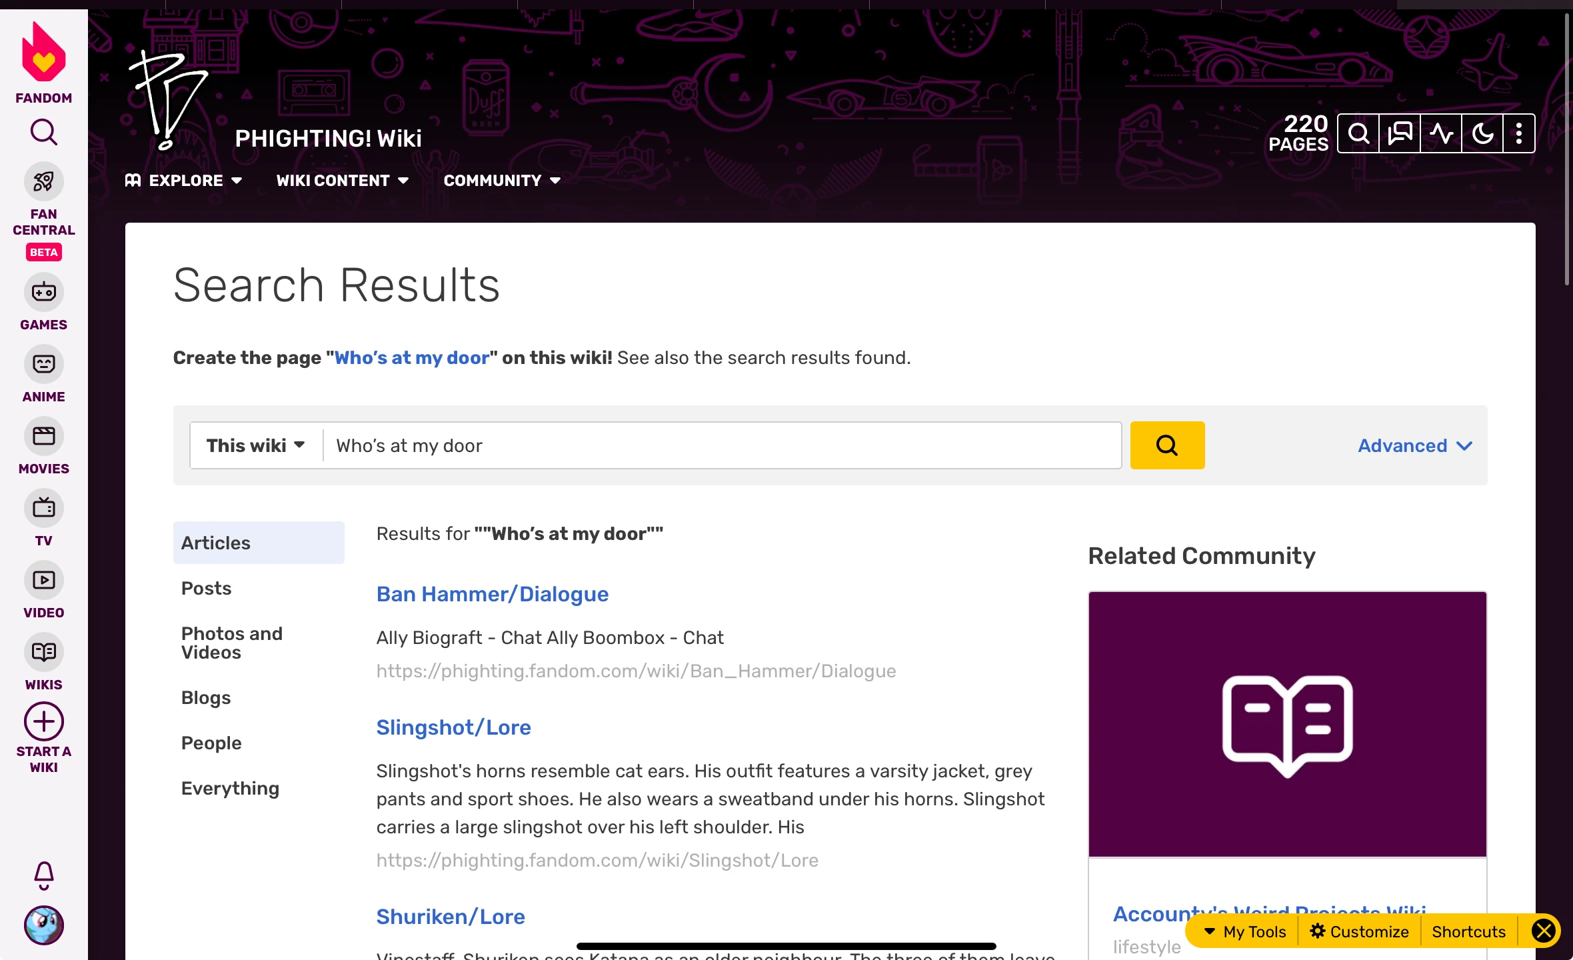Open Recent Activity pulse icon
This screenshot has width=1573, height=960.
(x=1441, y=133)
